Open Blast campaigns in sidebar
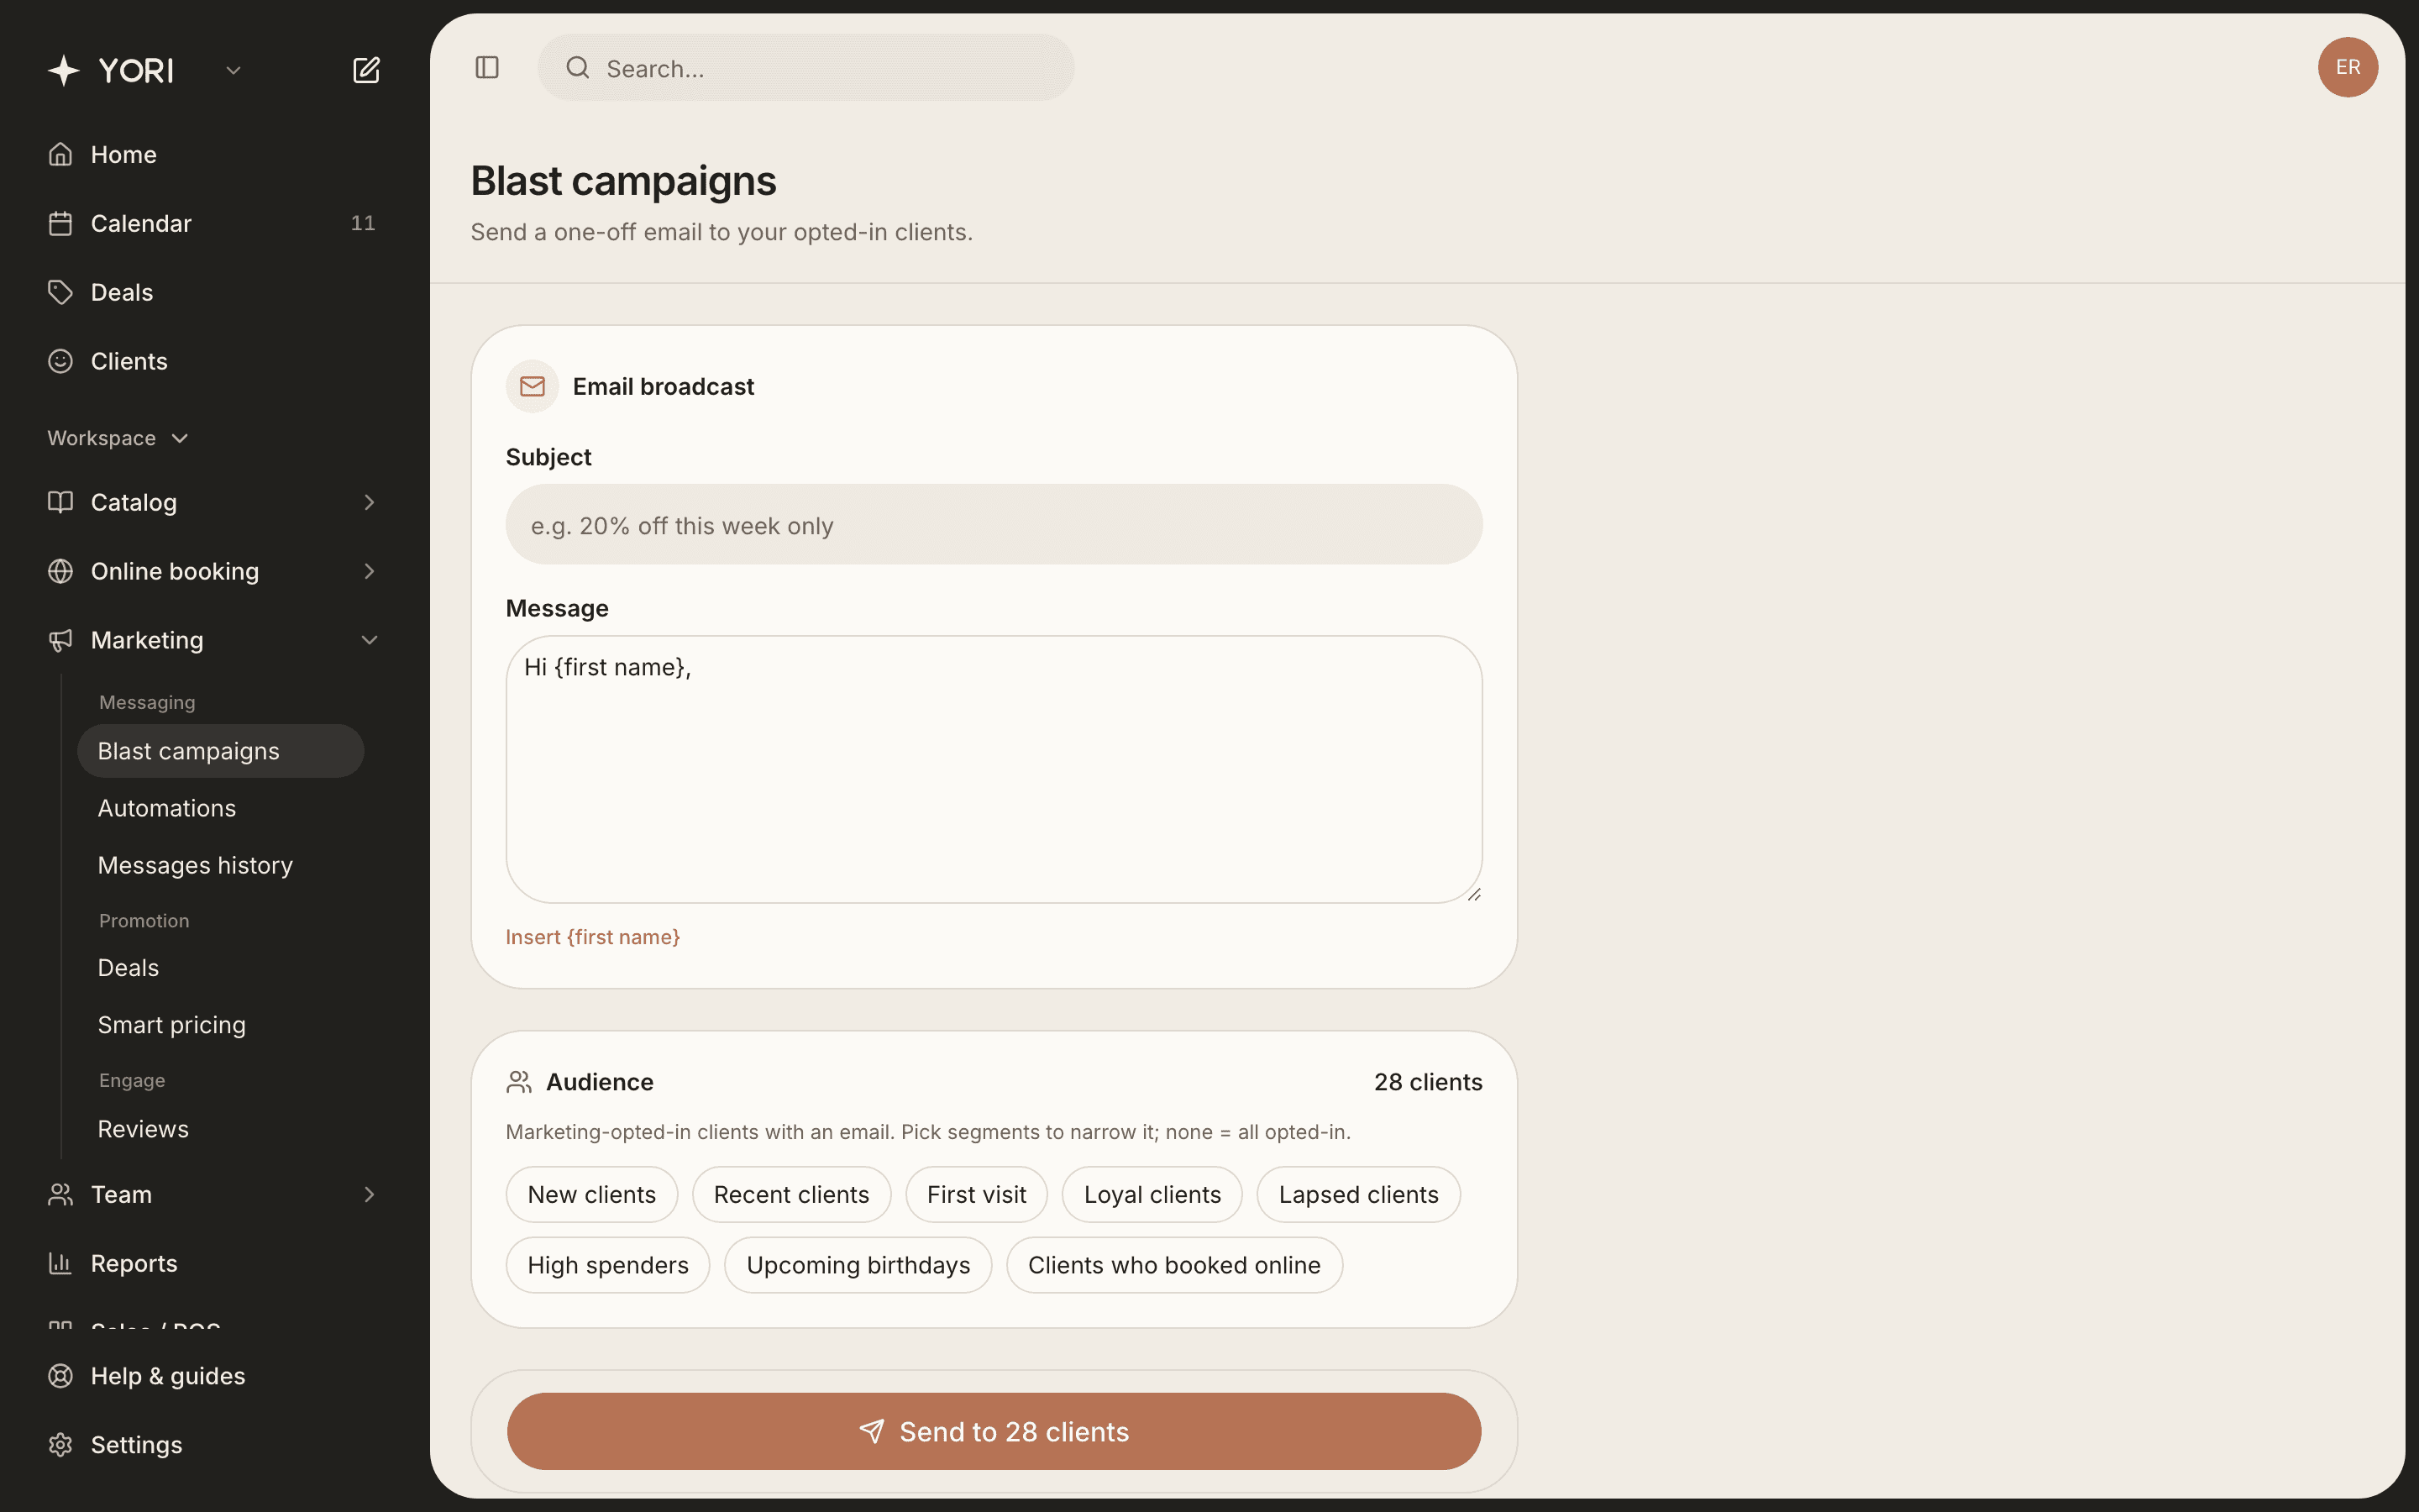The width and height of the screenshot is (2419, 1512). click(221, 751)
